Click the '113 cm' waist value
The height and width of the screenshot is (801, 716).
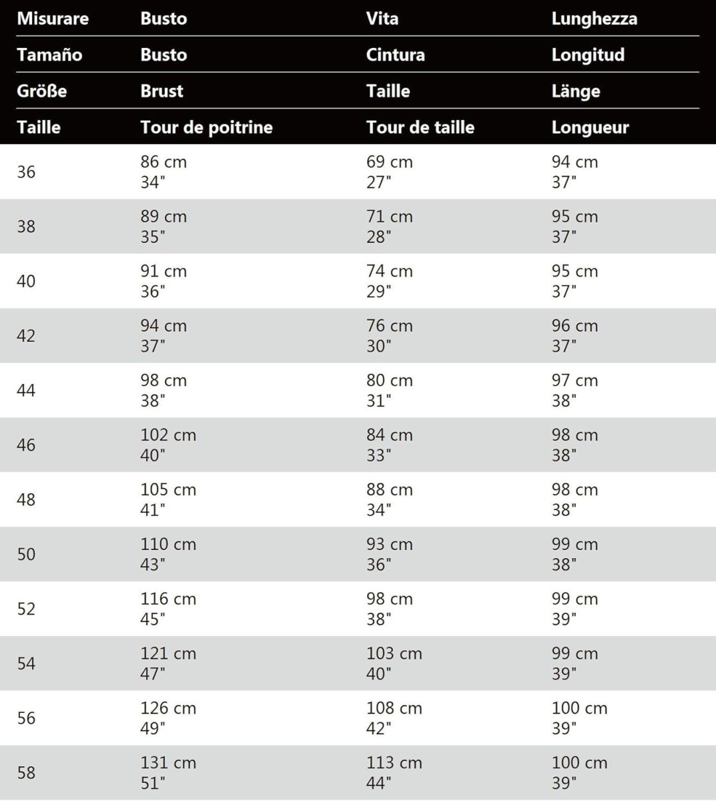(x=394, y=763)
